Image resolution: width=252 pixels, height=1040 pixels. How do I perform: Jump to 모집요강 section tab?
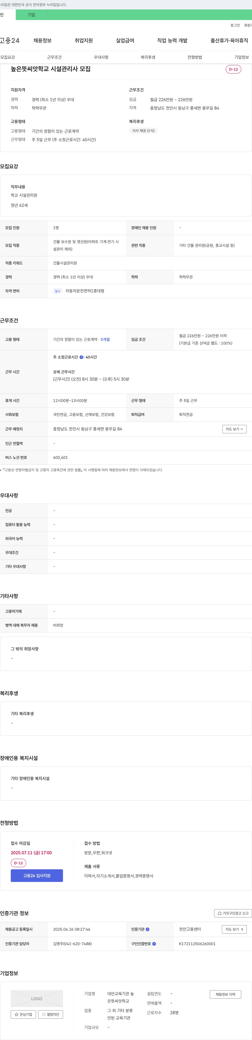8,57
